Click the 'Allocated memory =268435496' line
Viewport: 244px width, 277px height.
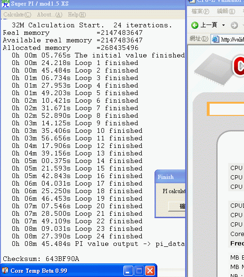click(71, 48)
